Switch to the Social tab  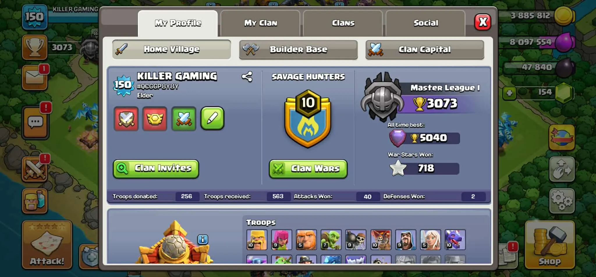pos(425,23)
